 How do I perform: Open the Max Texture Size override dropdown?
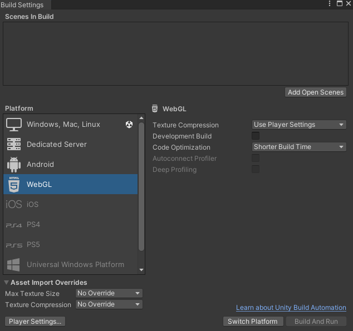coord(109,293)
